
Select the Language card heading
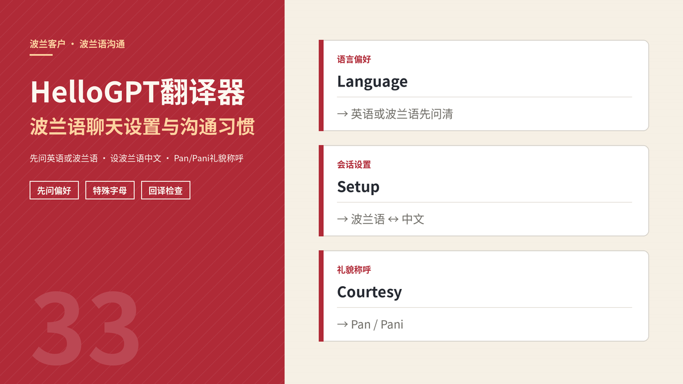point(372,81)
